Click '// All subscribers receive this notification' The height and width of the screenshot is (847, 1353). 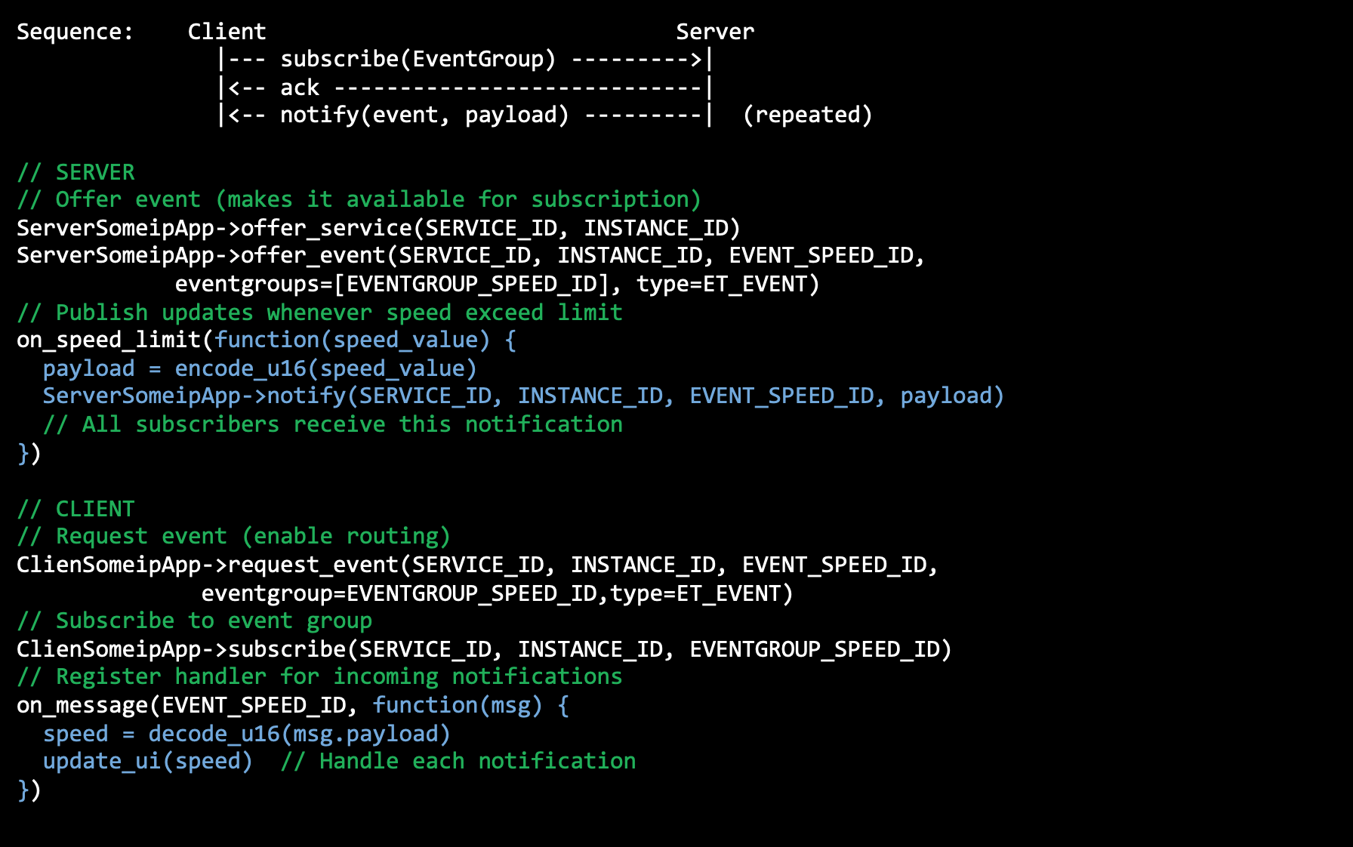pyautogui.click(x=333, y=424)
